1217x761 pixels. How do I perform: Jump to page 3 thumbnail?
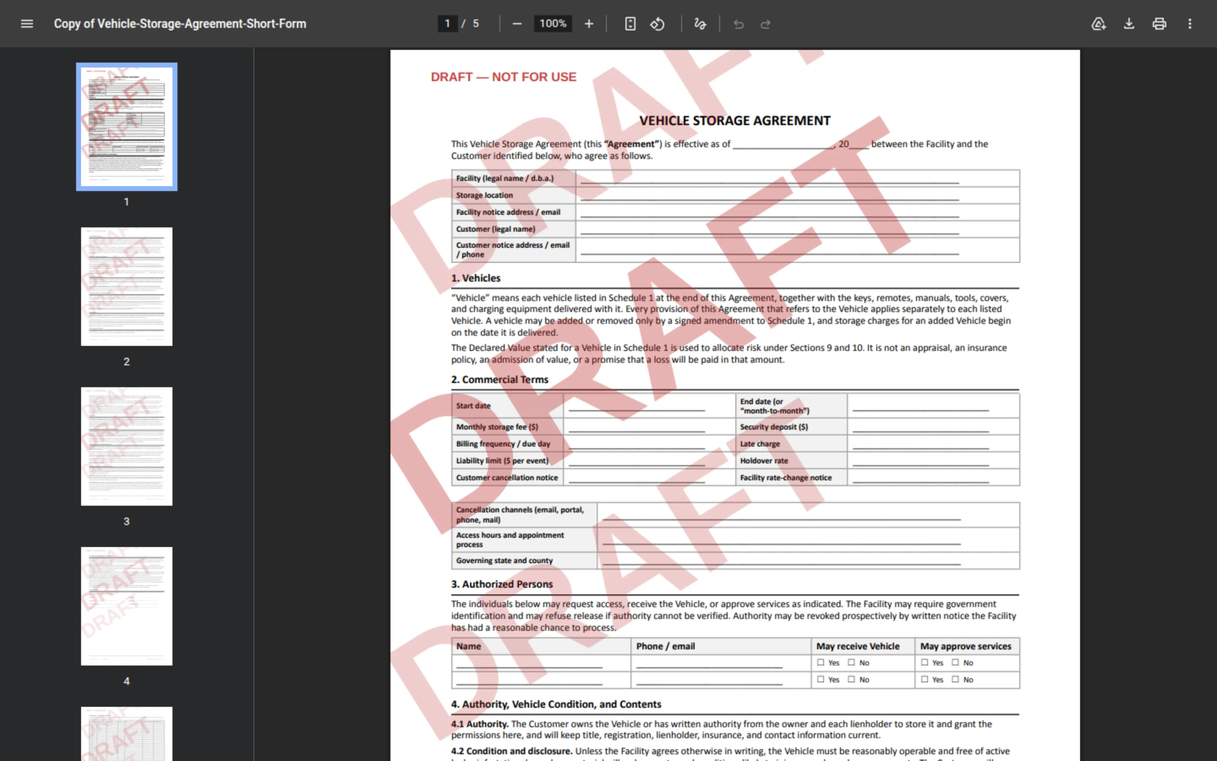click(x=127, y=446)
